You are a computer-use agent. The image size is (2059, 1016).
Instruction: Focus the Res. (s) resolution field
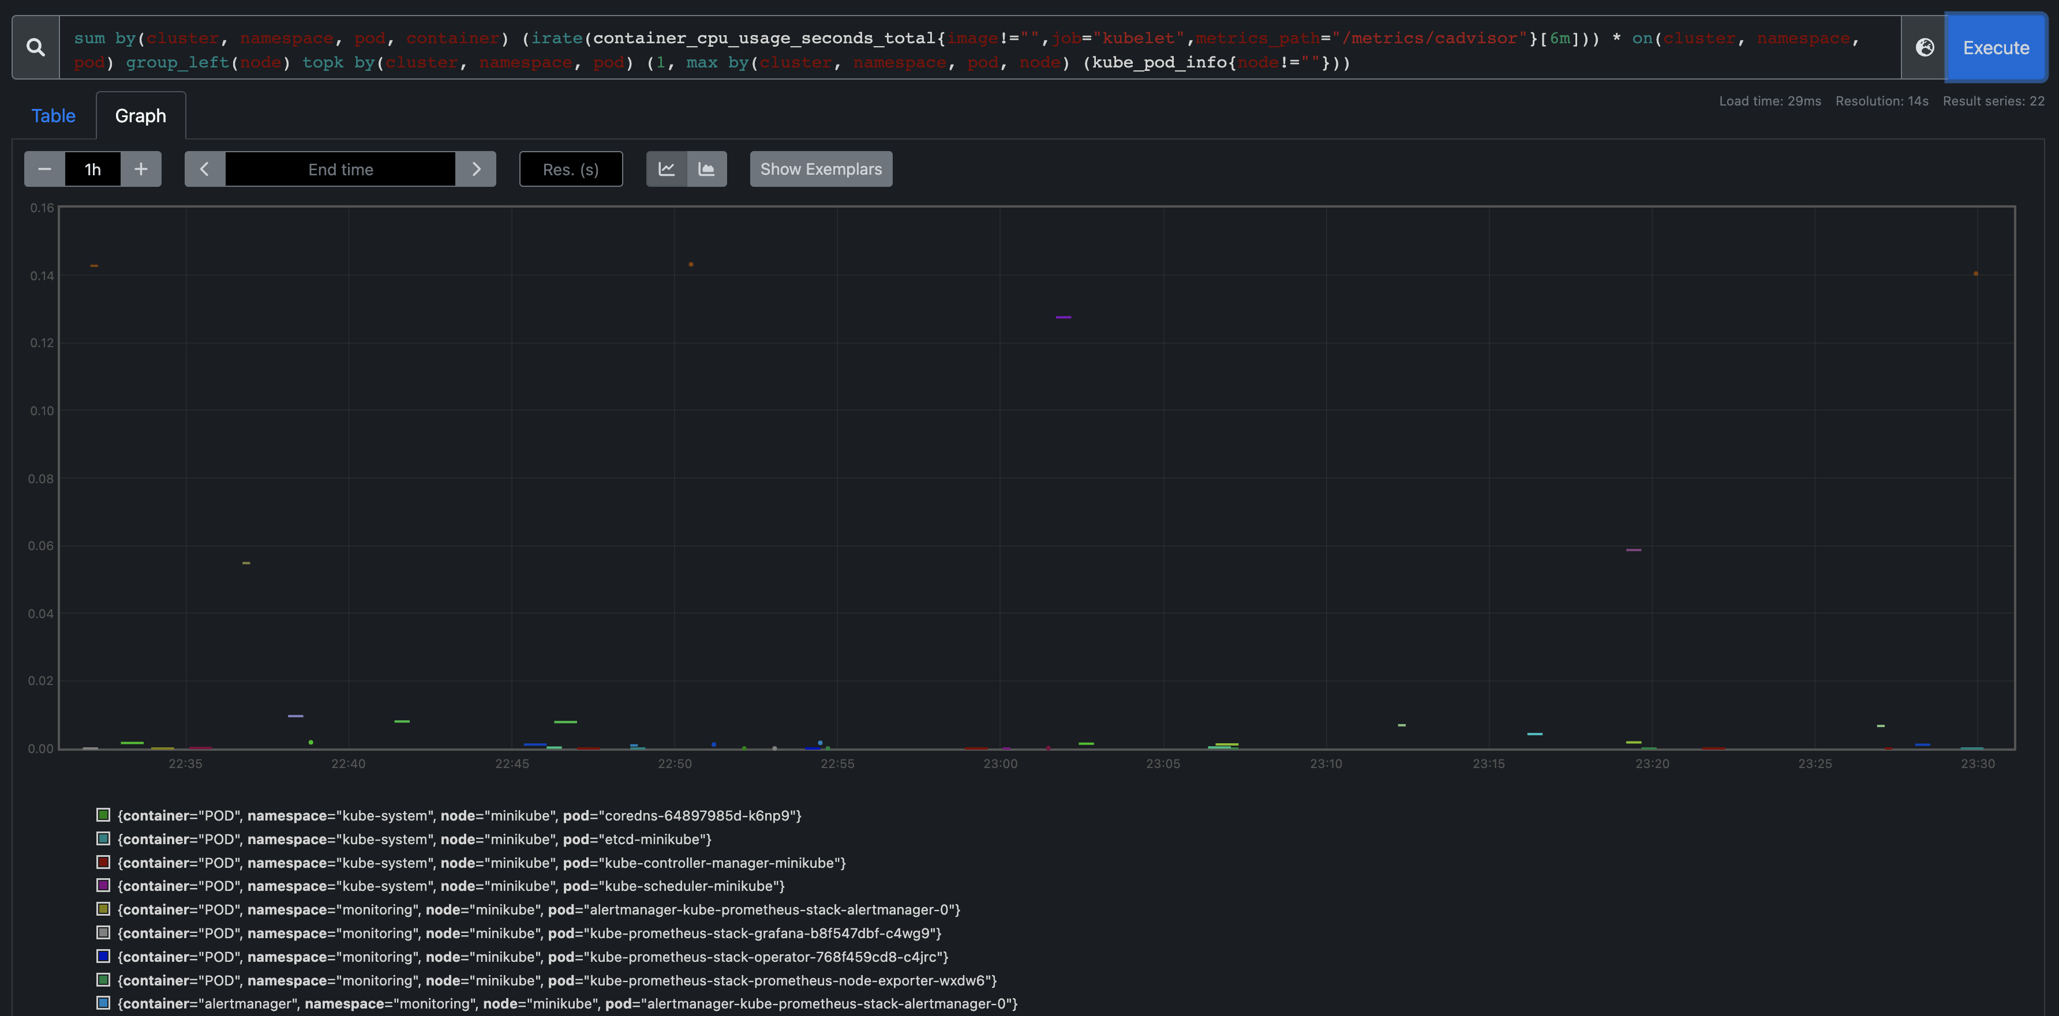pyautogui.click(x=571, y=170)
